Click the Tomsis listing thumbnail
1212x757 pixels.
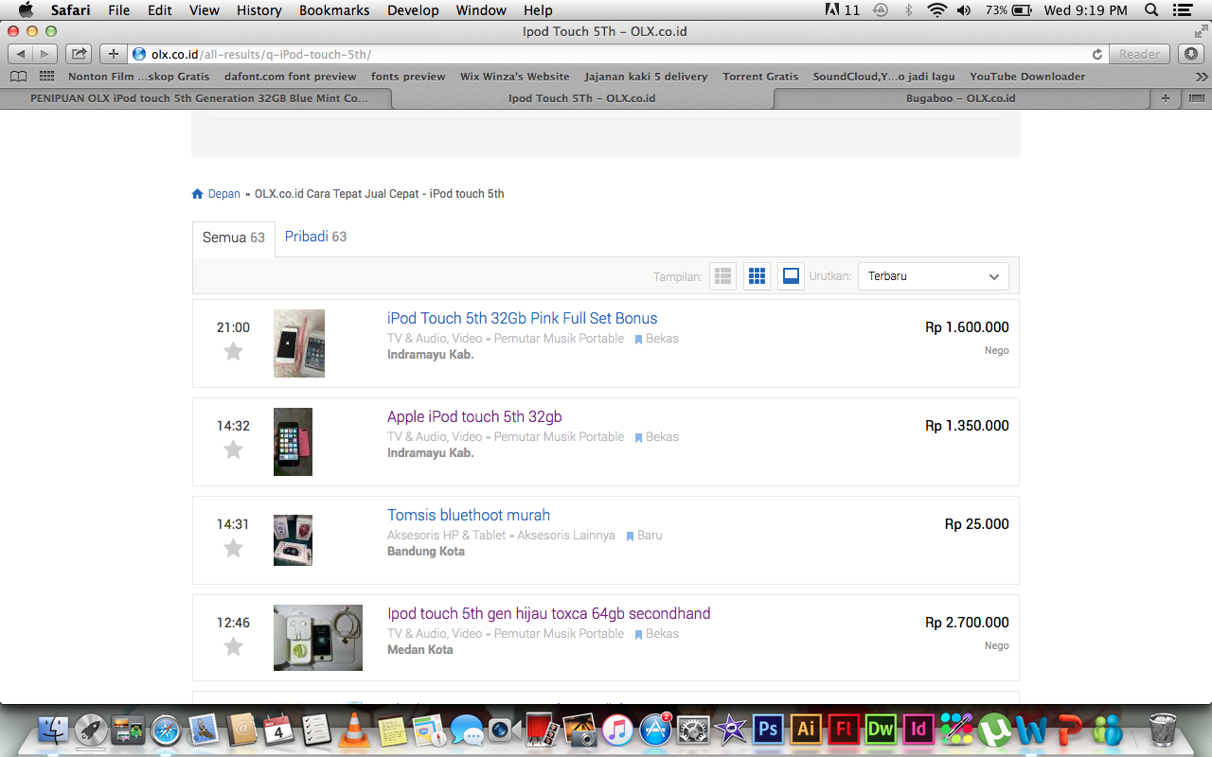(293, 540)
